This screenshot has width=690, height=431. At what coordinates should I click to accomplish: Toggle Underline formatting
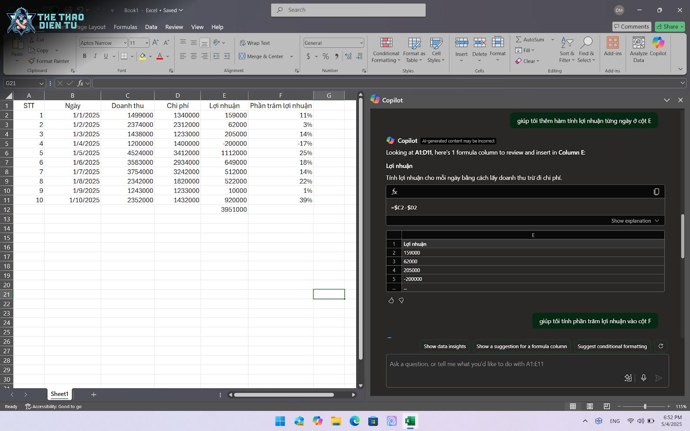[x=106, y=56]
